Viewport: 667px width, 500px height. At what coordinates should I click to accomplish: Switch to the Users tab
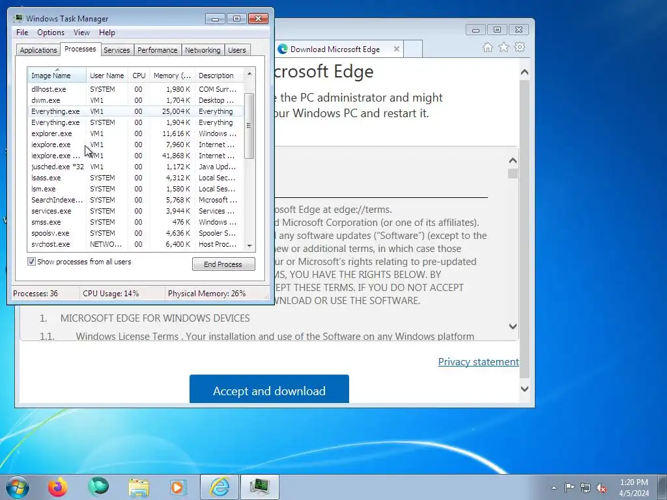[237, 49]
